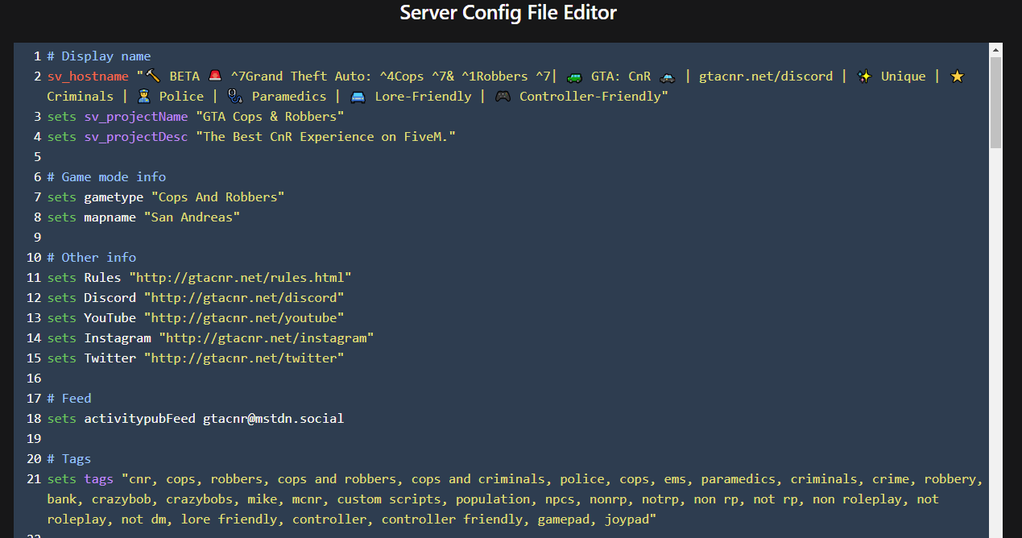
Task: Click the rules.html URL string
Action: tap(240, 278)
